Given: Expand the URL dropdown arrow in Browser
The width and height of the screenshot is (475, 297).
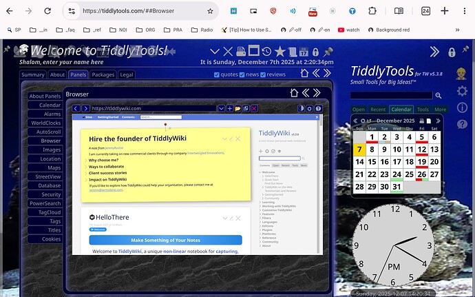Looking at the screenshot, I should coord(221,108).
